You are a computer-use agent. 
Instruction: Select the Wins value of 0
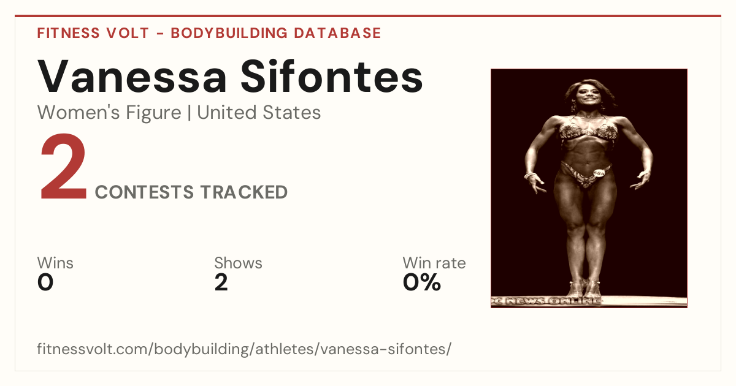click(45, 282)
